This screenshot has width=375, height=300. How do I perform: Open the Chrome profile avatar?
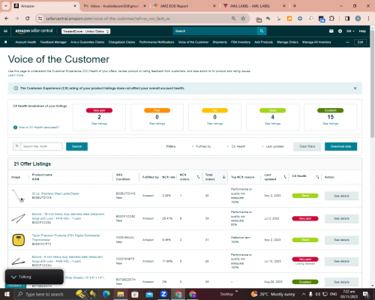358,19
